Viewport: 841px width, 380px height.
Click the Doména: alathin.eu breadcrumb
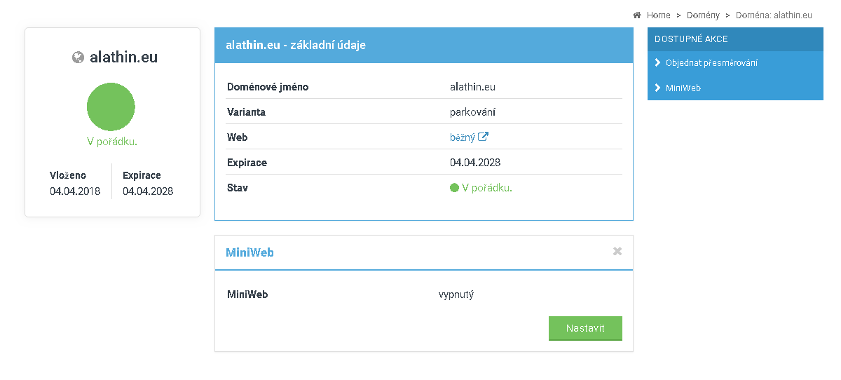774,15
